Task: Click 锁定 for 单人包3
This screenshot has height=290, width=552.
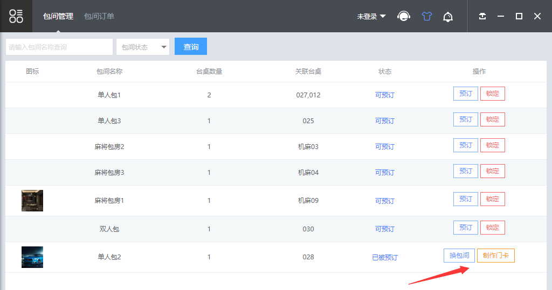Action: 493,119
